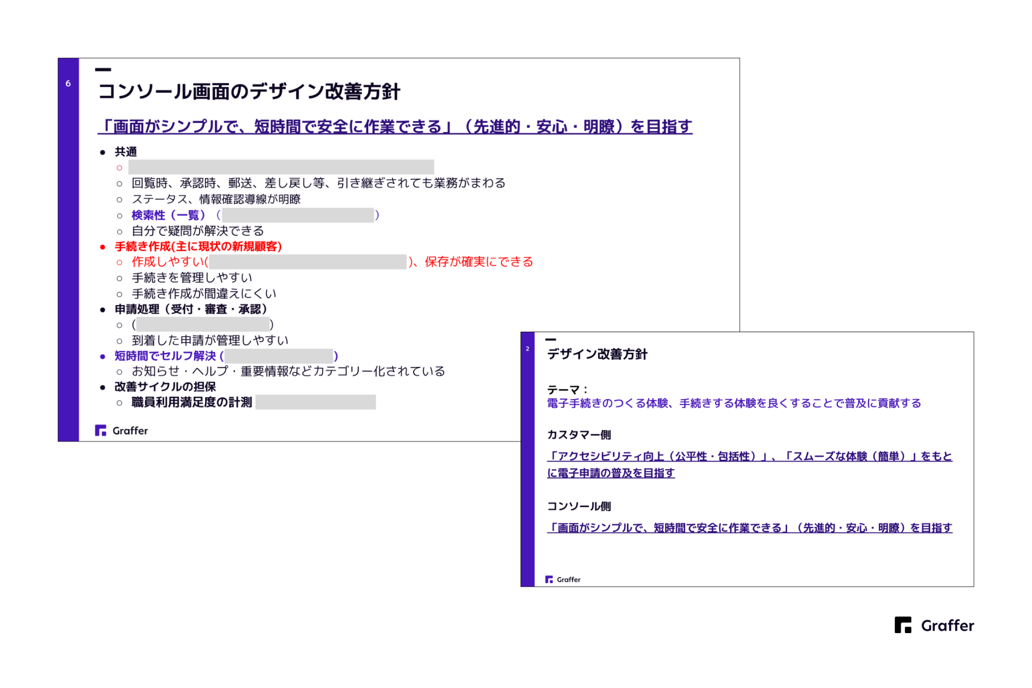Click the slide 2 title デザイン改善方針

coord(597,354)
